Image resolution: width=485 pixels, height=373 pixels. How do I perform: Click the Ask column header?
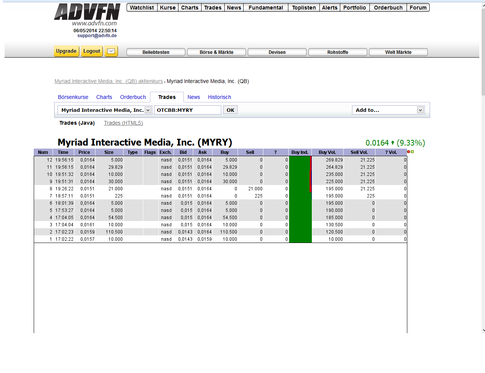(x=202, y=152)
